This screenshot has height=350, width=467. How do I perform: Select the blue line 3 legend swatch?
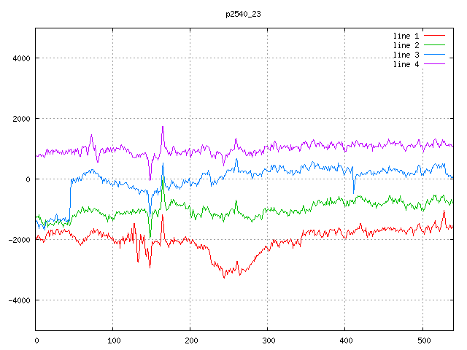[x=435, y=55]
